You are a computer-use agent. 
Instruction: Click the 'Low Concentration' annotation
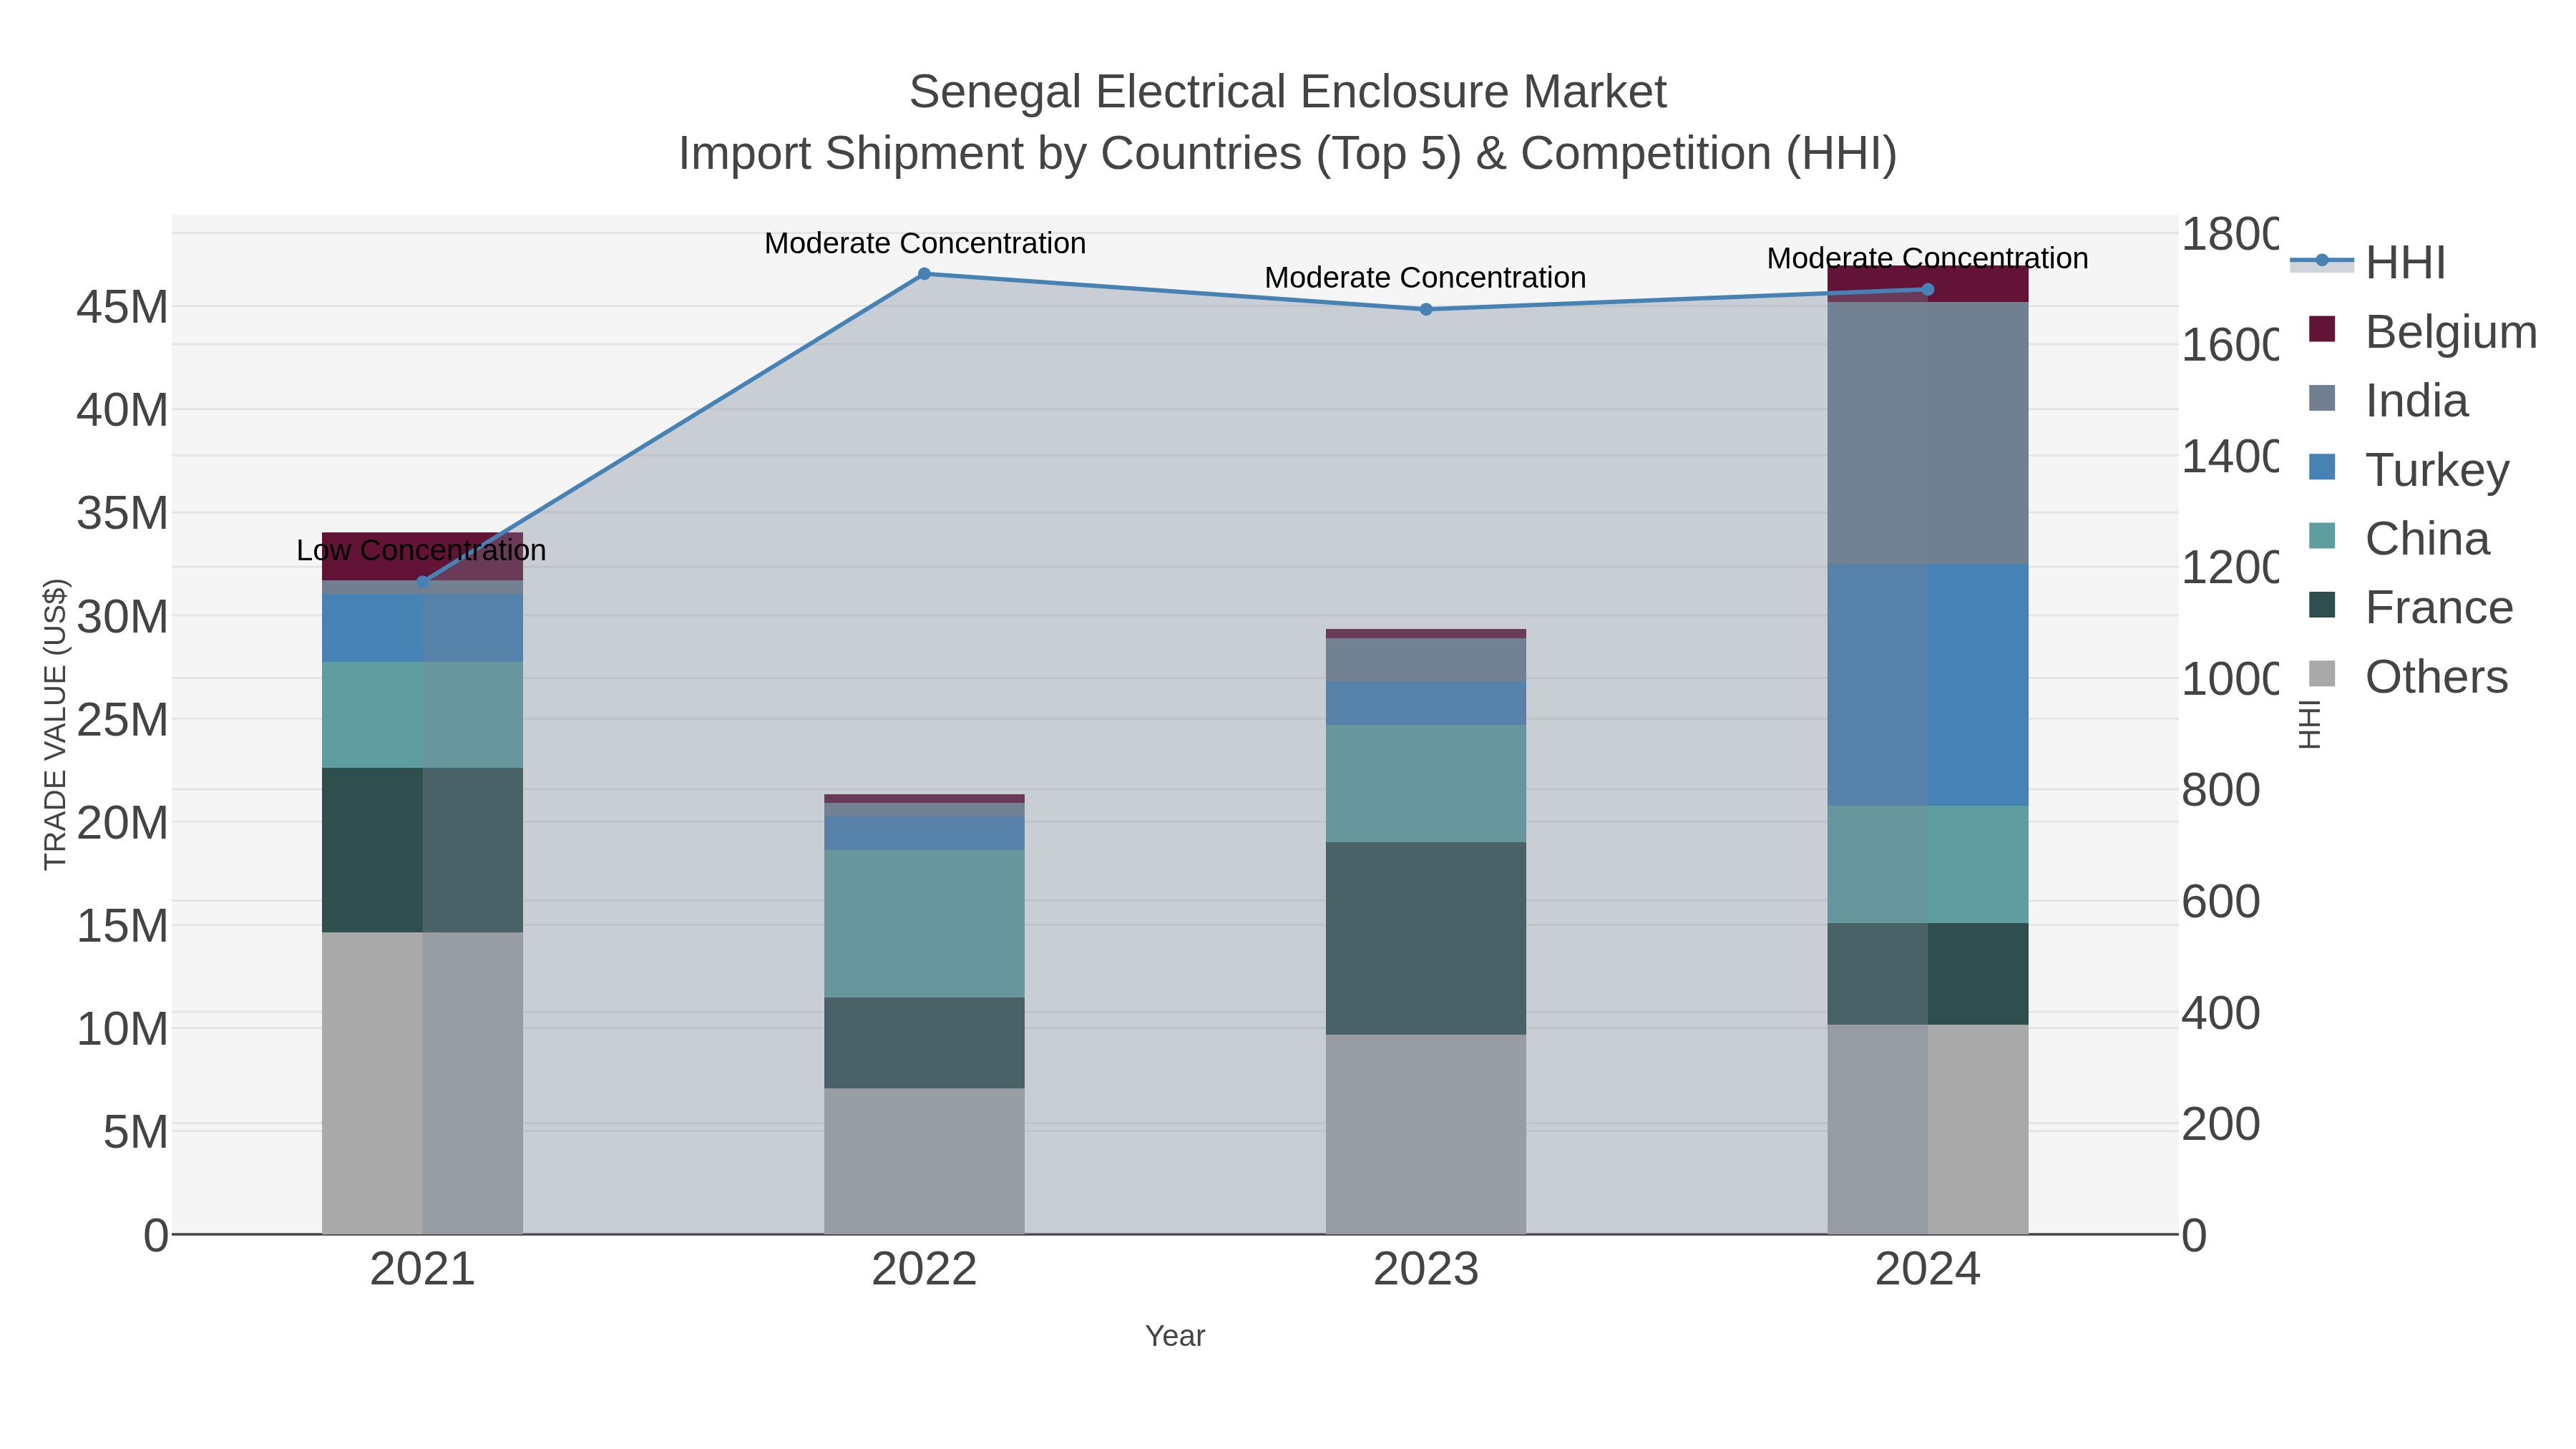[421, 550]
